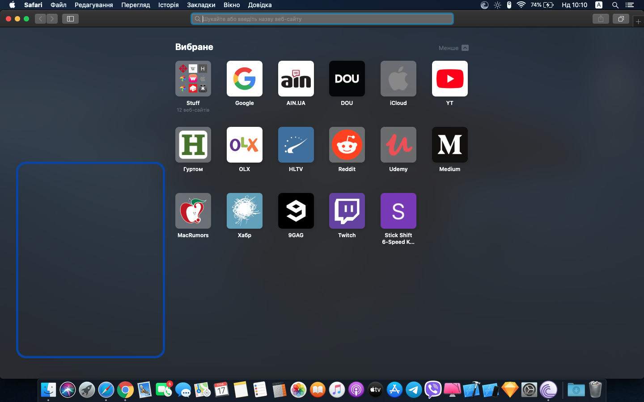The image size is (644, 402).
Task: Open the Wi-Fi status menu
Action: coord(521,5)
